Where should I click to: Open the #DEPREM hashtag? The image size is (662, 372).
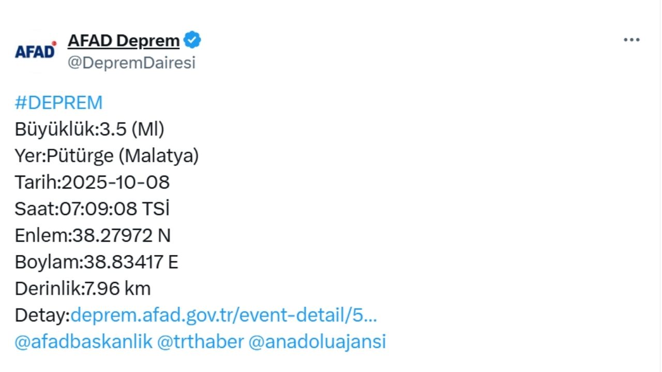[58, 103]
